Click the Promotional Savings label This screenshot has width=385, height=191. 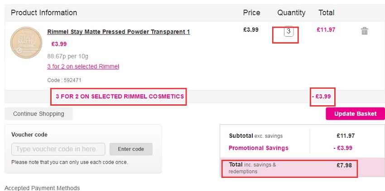(259, 148)
